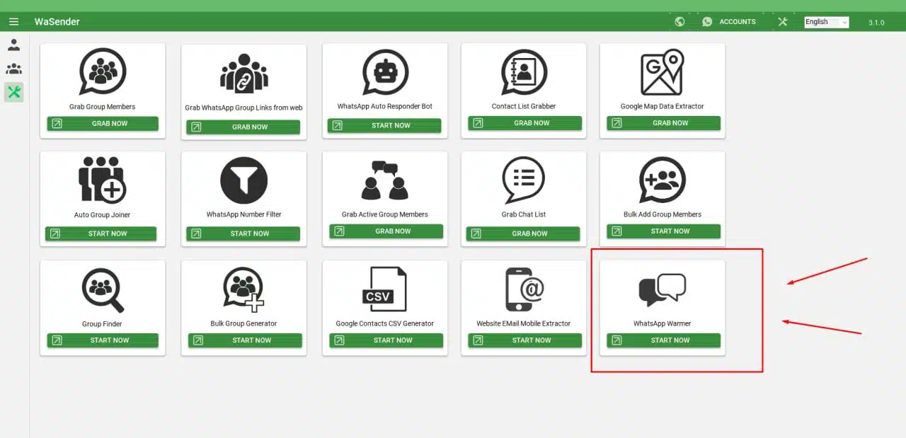The height and width of the screenshot is (438, 906).
Task: Click the Grab Chat List card title
Action: click(524, 214)
